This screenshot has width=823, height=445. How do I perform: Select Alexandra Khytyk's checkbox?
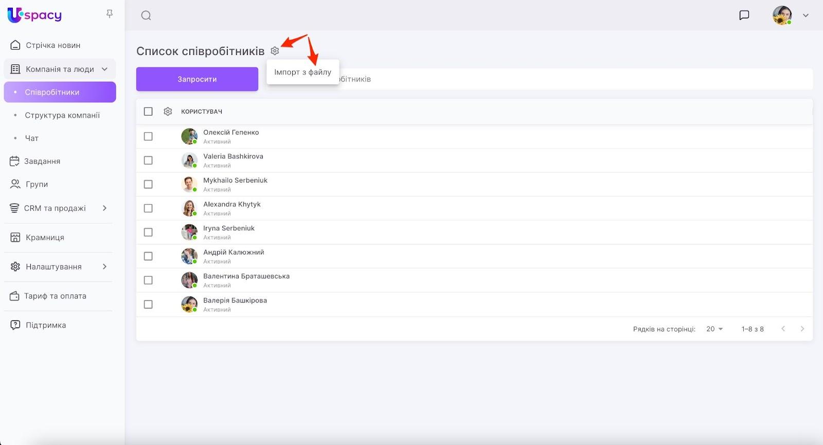pyautogui.click(x=148, y=208)
